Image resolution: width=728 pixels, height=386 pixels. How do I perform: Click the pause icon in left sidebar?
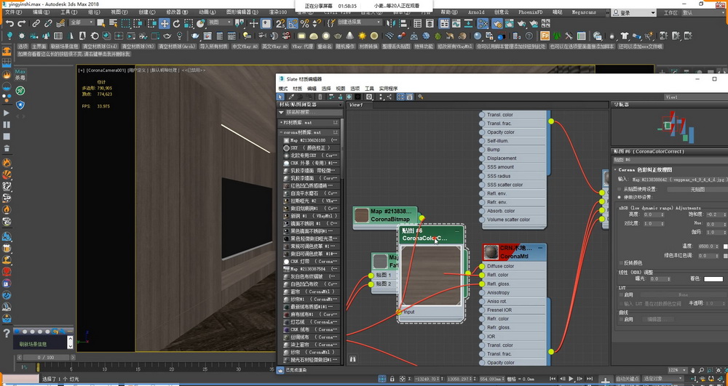pyautogui.click(x=7, y=124)
